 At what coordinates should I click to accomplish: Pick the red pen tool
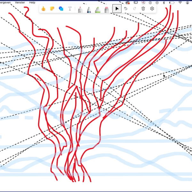(x=80, y=9)
